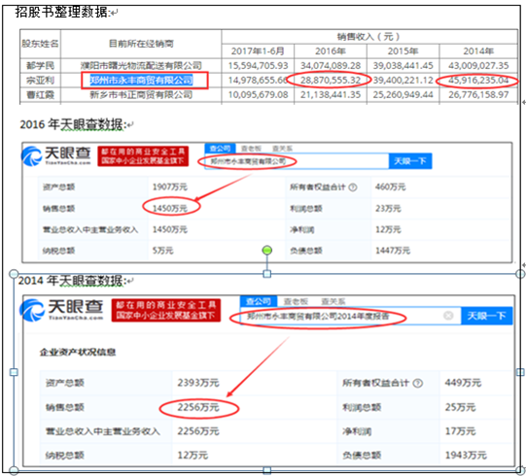Click the table cell 34,074,089.28

[331, 65]
